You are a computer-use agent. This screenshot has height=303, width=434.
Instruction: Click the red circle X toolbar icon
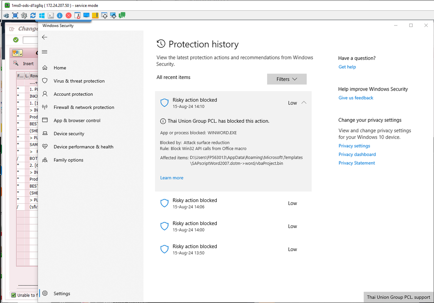click(x=69, y=16)
